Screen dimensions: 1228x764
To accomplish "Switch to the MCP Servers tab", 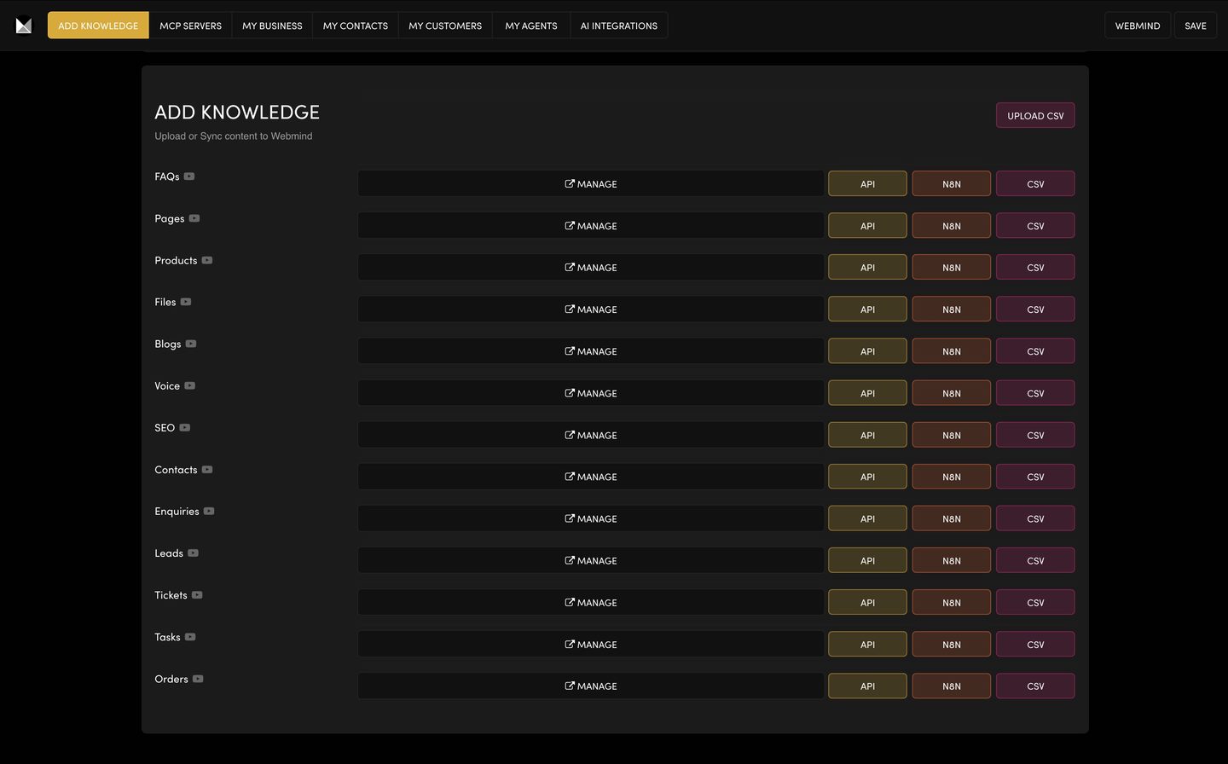I will pos(190,26).
